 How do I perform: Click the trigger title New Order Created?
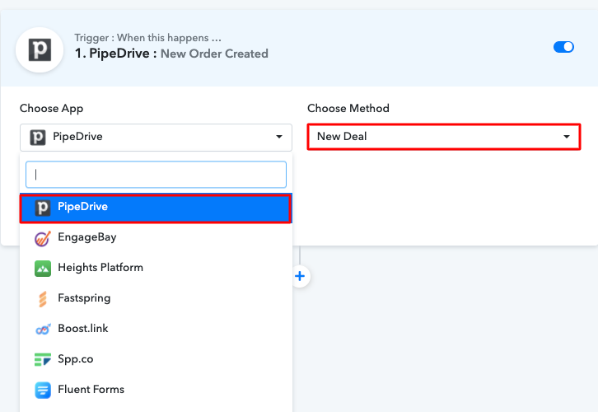pyautogui.click(x=214, y=54)
